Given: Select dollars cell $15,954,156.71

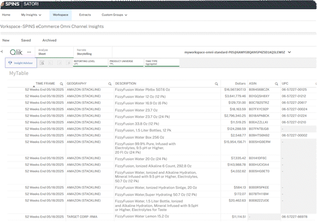Looking at the screenshot, I should [235, 142].
